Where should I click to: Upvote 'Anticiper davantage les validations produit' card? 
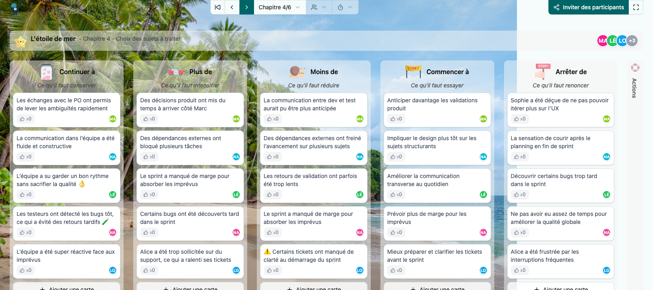396,119
